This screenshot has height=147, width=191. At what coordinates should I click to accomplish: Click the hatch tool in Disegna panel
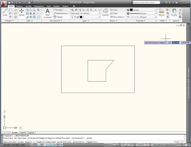(15, 17)
